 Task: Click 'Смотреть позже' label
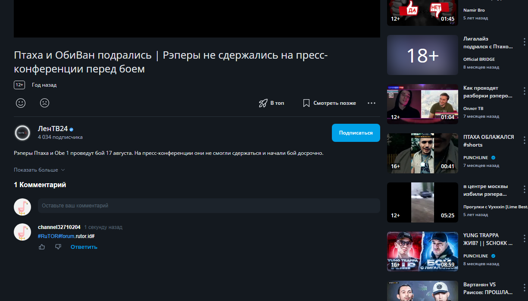click(335, 103)
